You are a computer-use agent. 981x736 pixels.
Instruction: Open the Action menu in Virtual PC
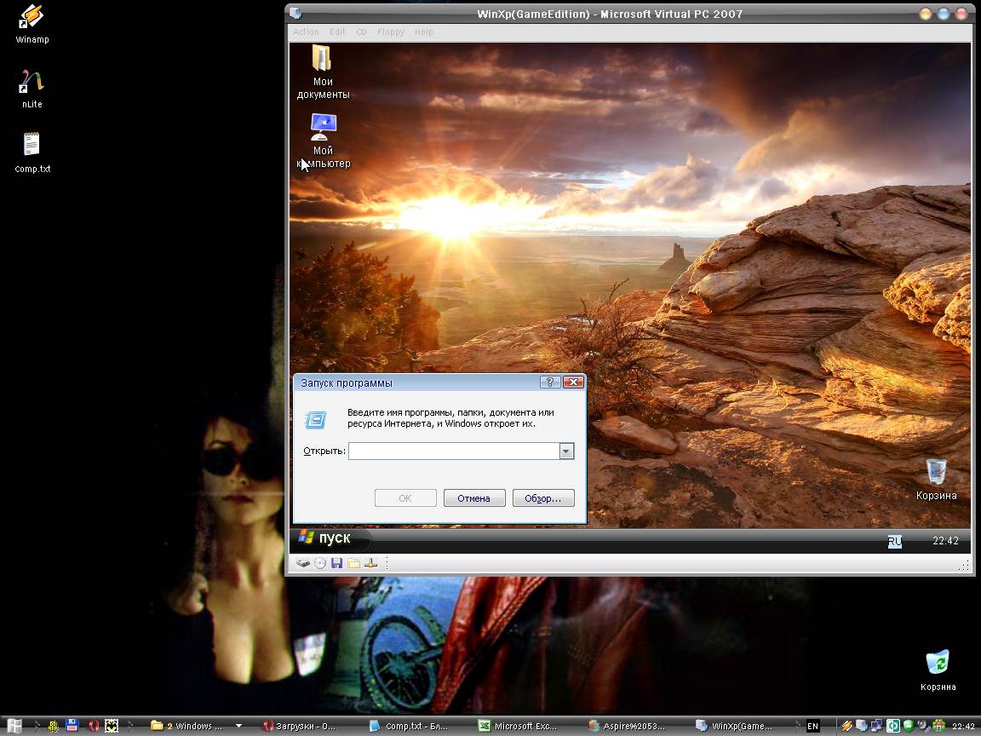tap(306, 32)
